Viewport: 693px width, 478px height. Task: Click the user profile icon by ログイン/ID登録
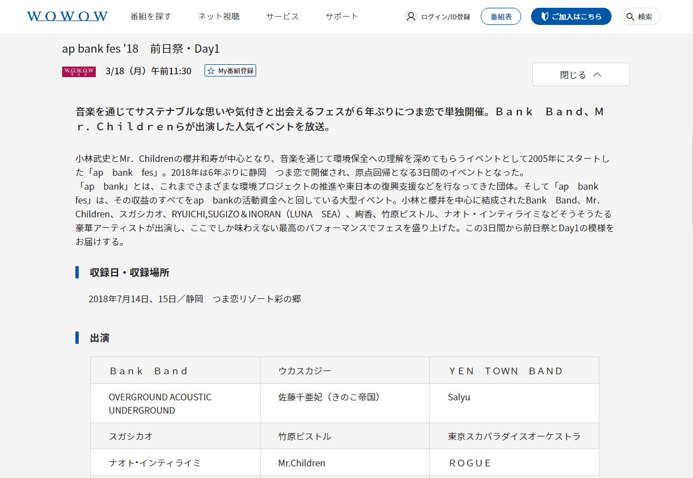coord(411,17)
